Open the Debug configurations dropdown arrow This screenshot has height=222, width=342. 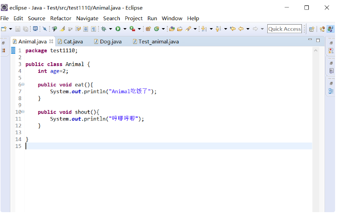[110, 29]
